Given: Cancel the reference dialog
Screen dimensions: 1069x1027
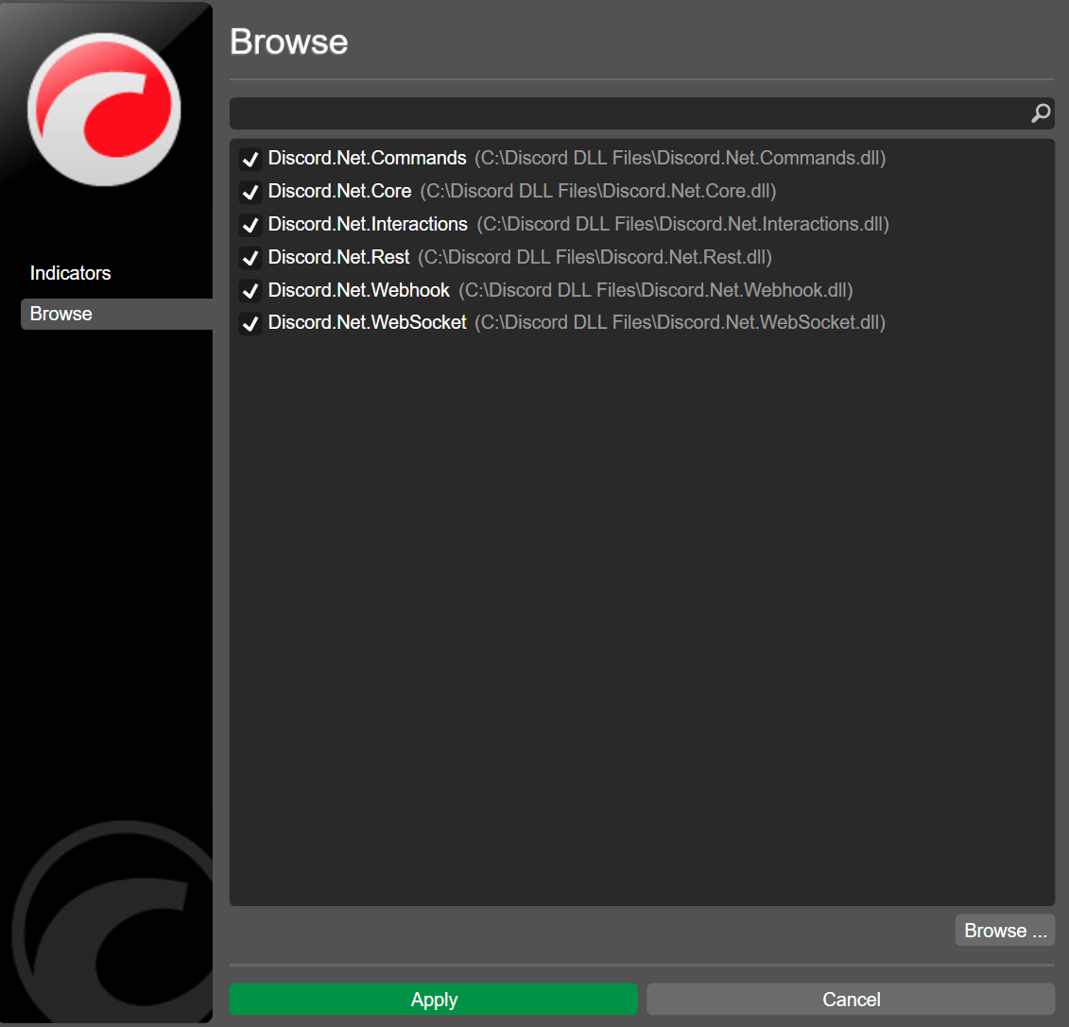Looking at the screenshot, I should tap(851, 999).
